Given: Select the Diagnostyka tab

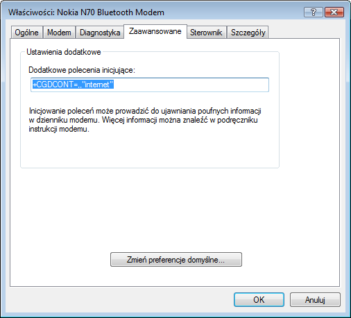Looking at the screenshot, I should [100, 32].
